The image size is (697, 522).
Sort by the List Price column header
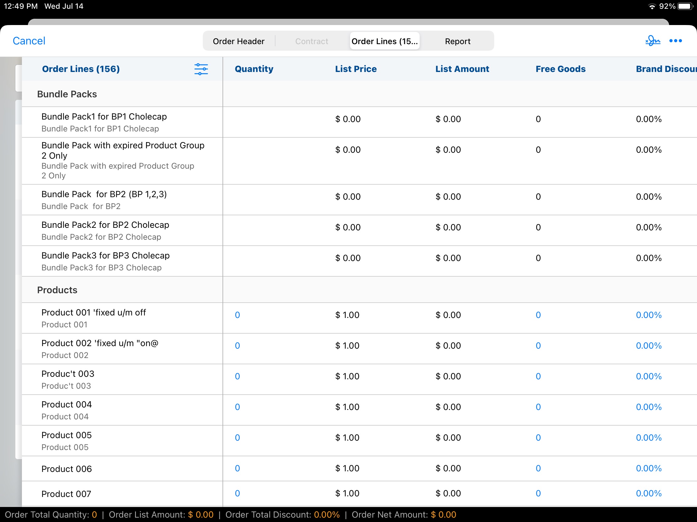pyautogui.click(x=355, y=69)
